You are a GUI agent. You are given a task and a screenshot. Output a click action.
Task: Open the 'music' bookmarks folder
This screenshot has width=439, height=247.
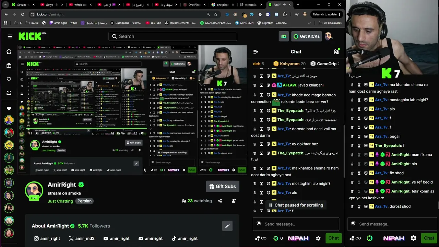[x=32, y=23]
